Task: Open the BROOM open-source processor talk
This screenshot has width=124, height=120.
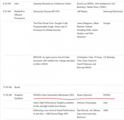Action: tap(54, 60)
